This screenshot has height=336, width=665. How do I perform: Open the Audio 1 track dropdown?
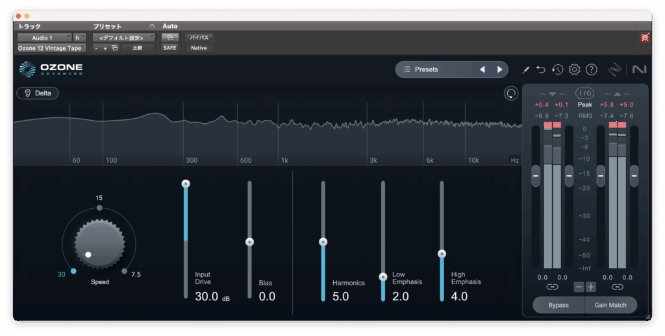click(x=44, y=38)
